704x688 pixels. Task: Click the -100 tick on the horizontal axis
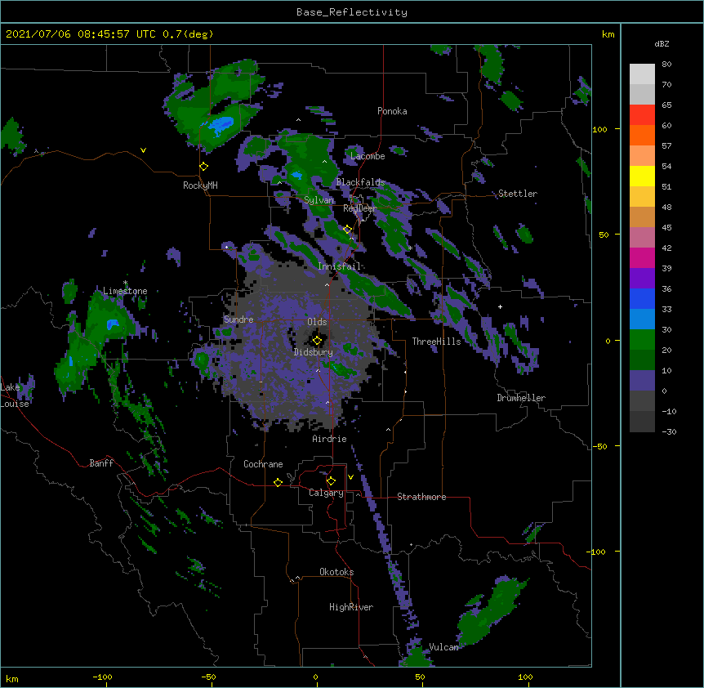pos(102,677)
